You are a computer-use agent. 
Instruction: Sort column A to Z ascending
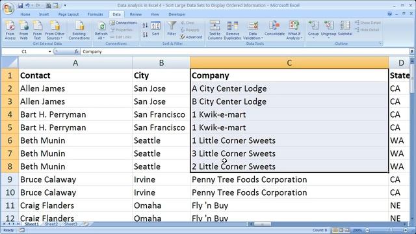(x=145, y=25)
